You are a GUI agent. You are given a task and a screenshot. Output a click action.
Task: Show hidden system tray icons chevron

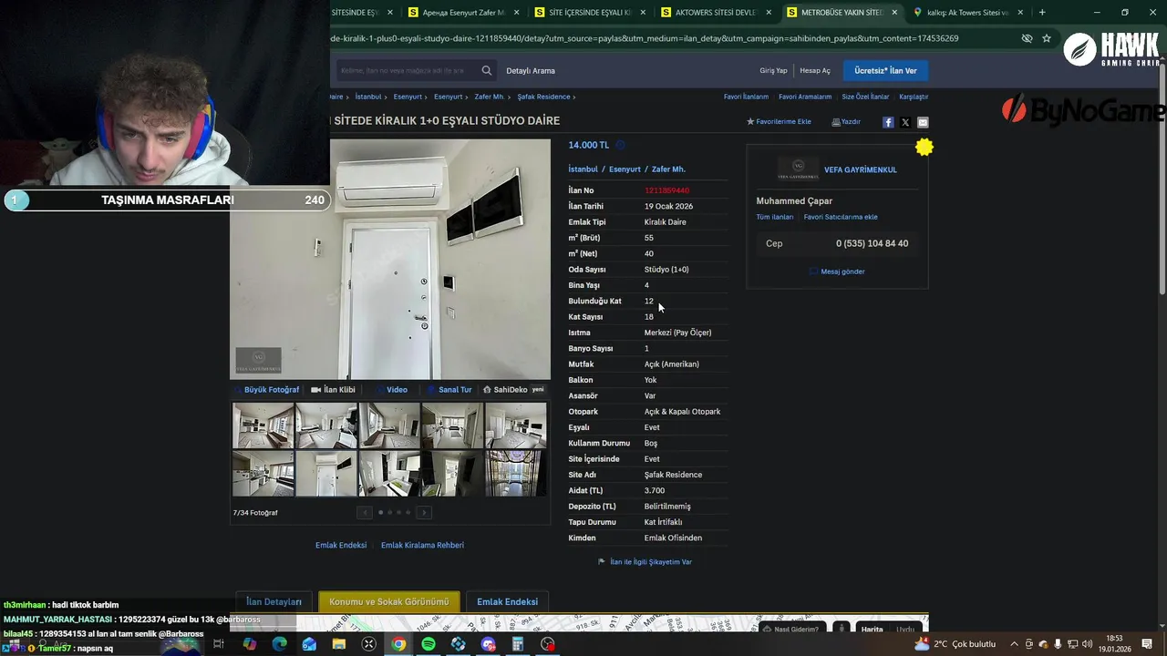pyautogui.click(x=1014, y=644)
